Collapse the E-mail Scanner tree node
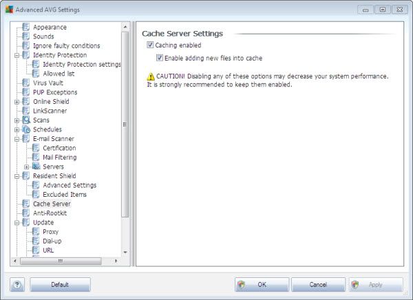The width and height of the screenshot is (413, 300). pos(17,139)
